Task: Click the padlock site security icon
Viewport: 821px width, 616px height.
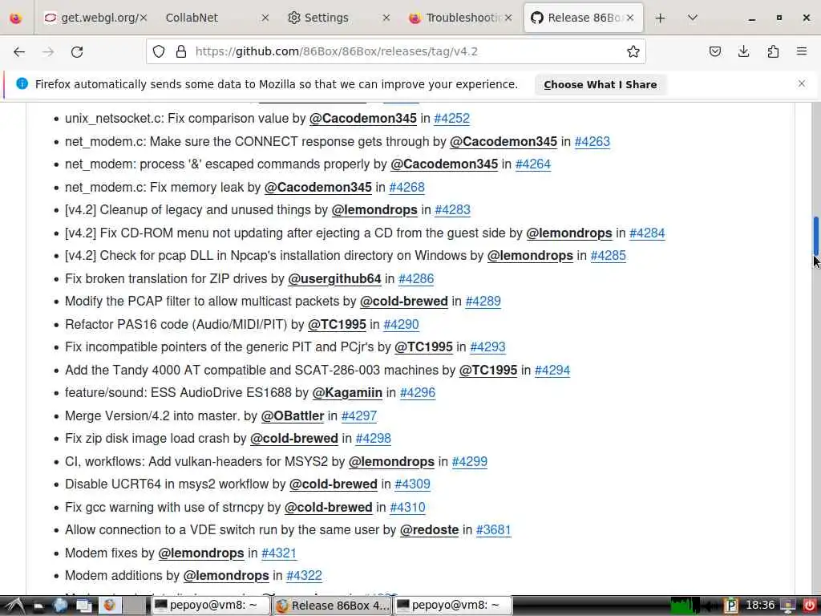Action: point(181,51)
